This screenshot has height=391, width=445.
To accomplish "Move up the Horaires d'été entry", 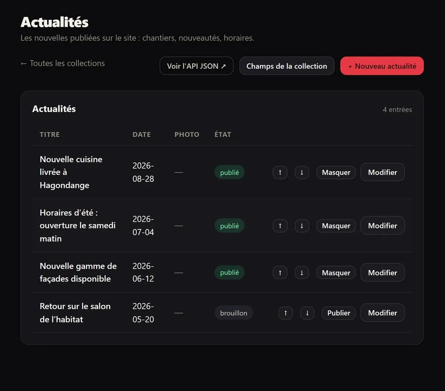I will 280,226.
